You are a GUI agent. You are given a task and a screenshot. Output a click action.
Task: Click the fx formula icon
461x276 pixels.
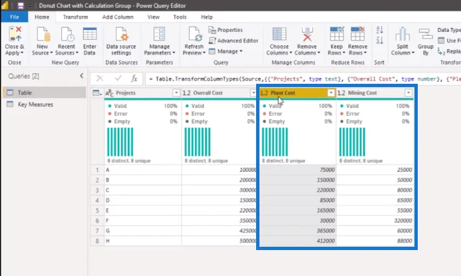click(134, 78)
